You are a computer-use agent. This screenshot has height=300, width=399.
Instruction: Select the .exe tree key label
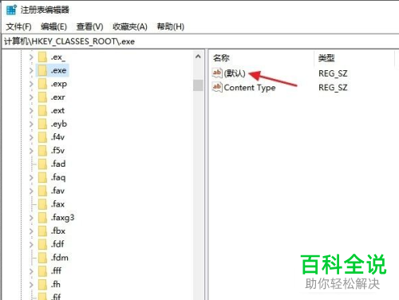point(59,70)
